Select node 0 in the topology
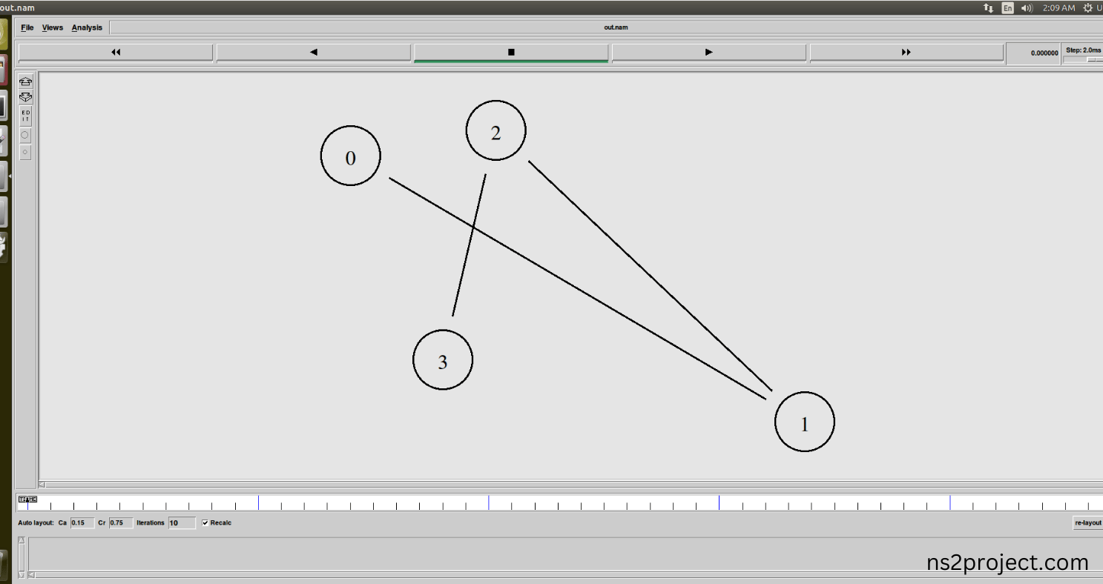1103x584 pixels. pos(351,156)
